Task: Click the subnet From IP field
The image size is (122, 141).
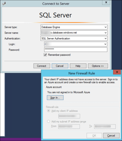Action: pos(69,126)
